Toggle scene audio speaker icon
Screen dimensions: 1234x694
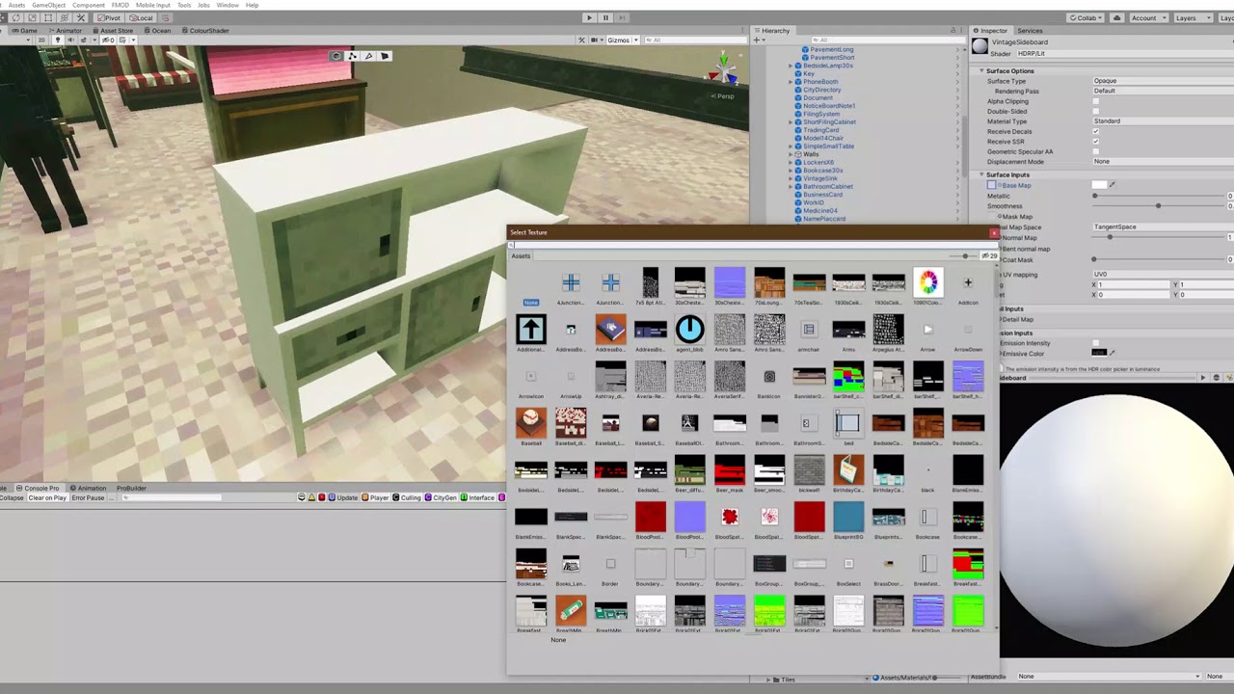pos(70,40)
